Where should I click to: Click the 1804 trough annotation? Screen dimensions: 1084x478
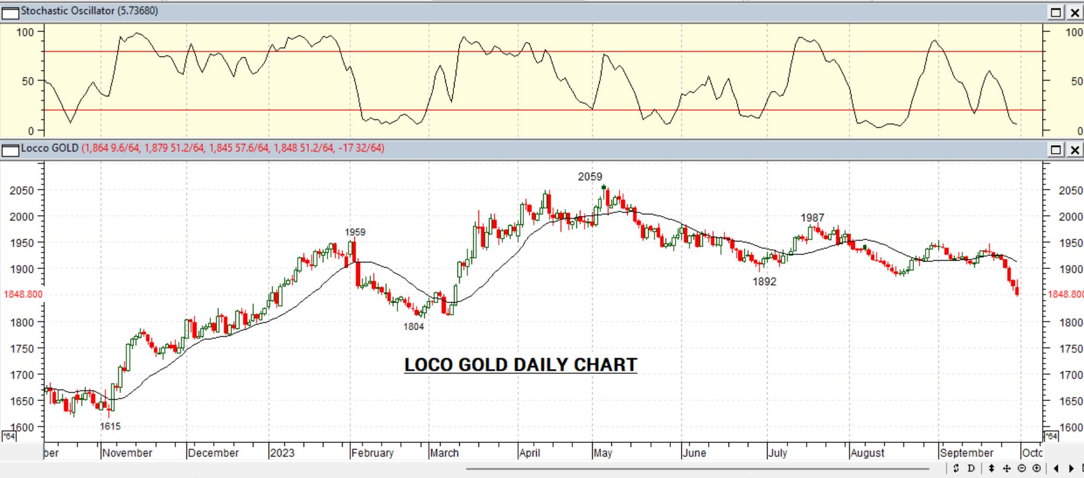pyautogui.click(x=413, y=326)
